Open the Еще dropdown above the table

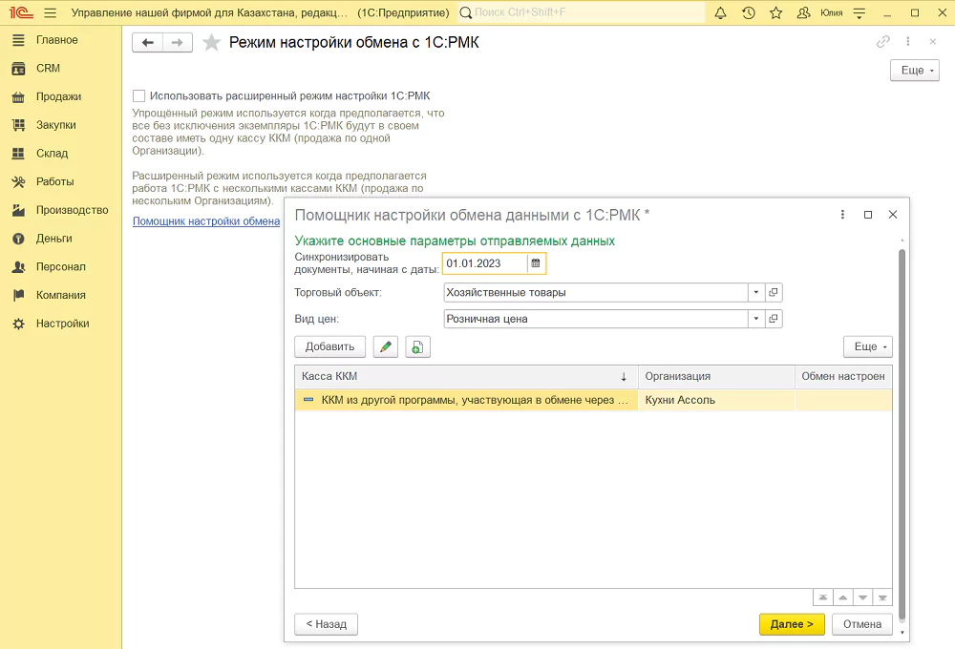(868, 346)
